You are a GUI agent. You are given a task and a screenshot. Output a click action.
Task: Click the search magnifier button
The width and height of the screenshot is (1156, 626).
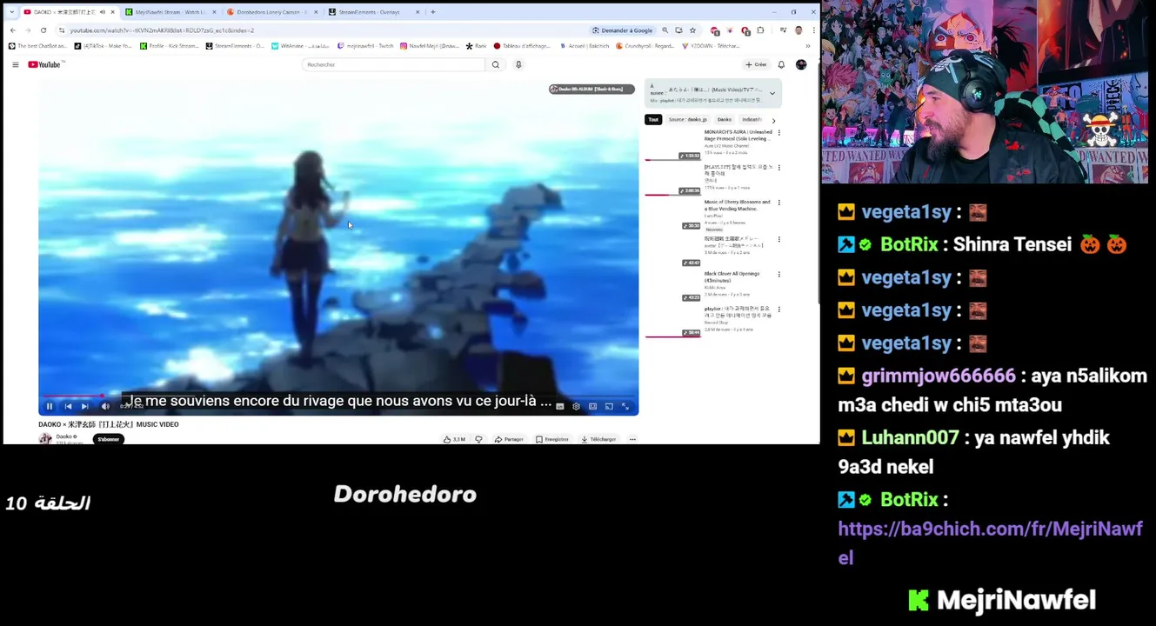coord(496,64)
